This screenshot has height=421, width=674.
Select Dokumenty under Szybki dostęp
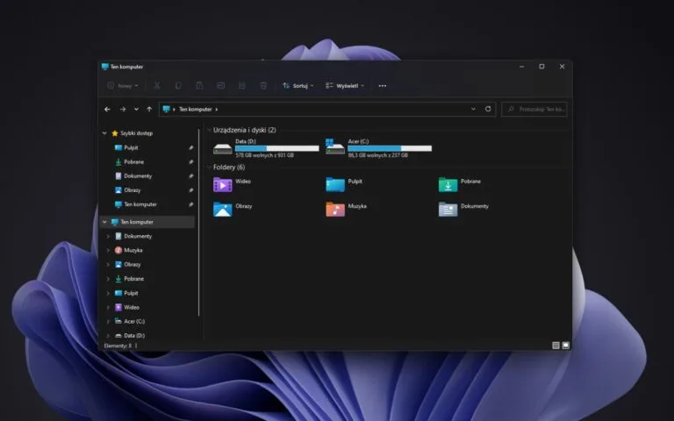coord(138,176)
